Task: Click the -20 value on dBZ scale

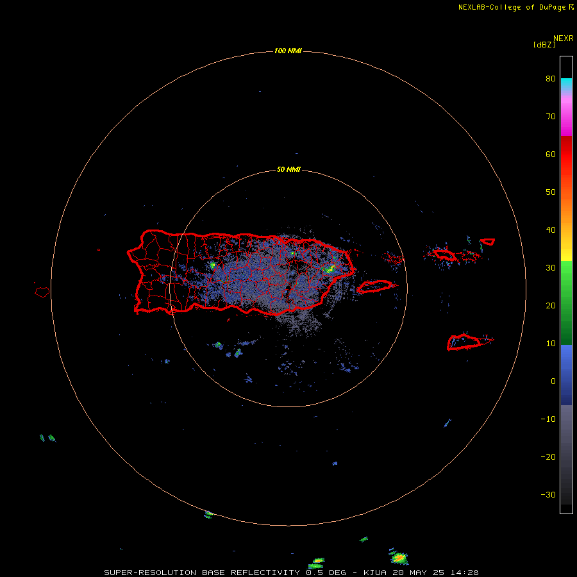Action: (548, 457)
